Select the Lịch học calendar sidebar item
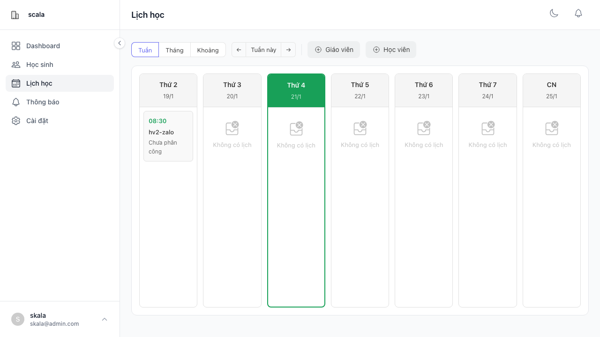Image resolution: width=600 pixels, height=337 pixels. (x=39, y=83)
